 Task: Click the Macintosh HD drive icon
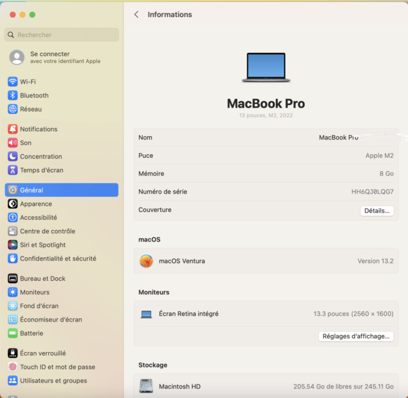[146, 386]
